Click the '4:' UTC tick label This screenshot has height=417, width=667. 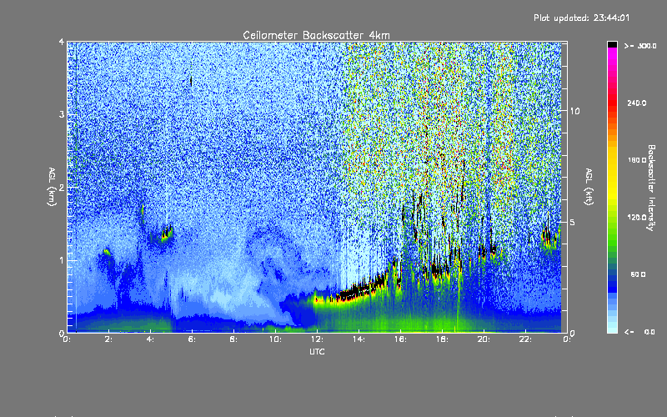tap(150, 339)
